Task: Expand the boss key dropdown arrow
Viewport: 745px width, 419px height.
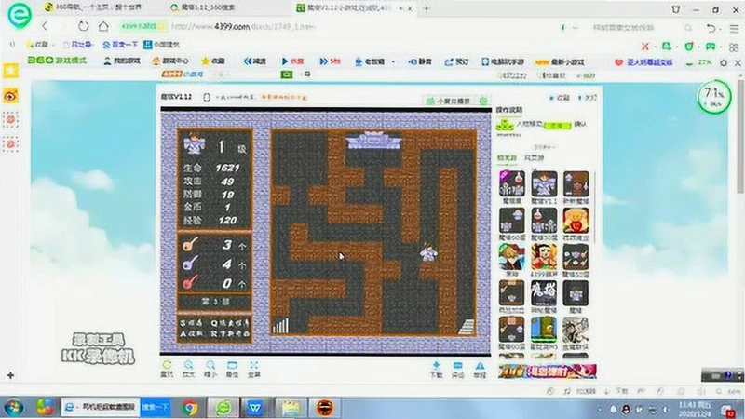Action: click(393, 61)
